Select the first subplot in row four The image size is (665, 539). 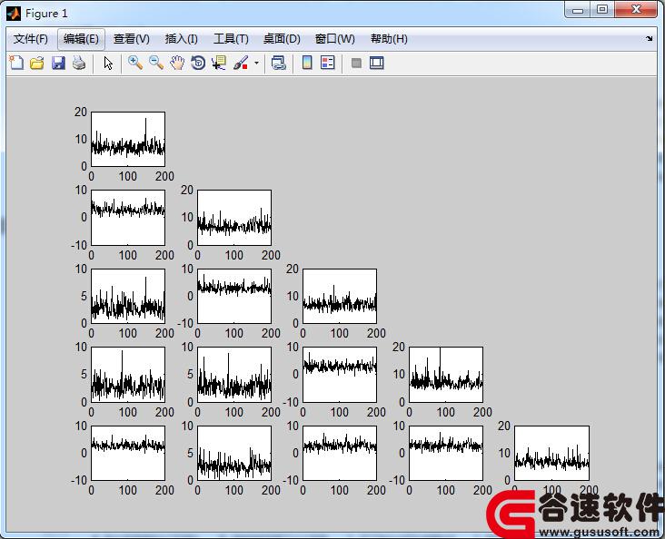click(128, 375)
